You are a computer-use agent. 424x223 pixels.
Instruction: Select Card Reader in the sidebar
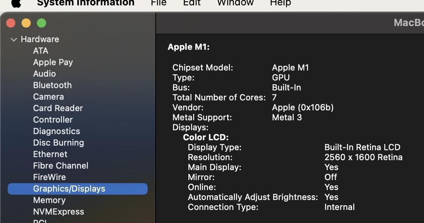point(58,108)
